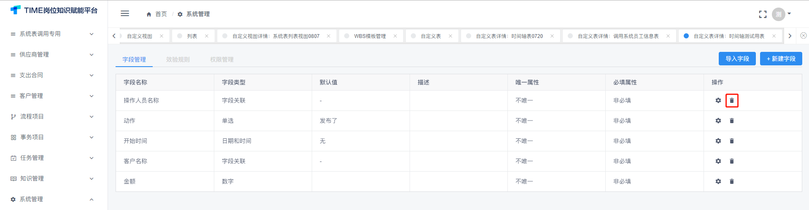The width and height of the screenshot is (809, 210).
Task: Expand the 流程项目 sidebar menu
Action: click(x=54, y=116)
